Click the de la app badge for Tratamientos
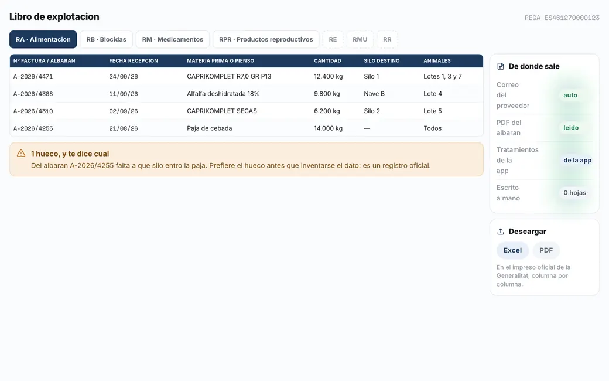Viewport: 609px width, 381px height. [x=577, y=160]
